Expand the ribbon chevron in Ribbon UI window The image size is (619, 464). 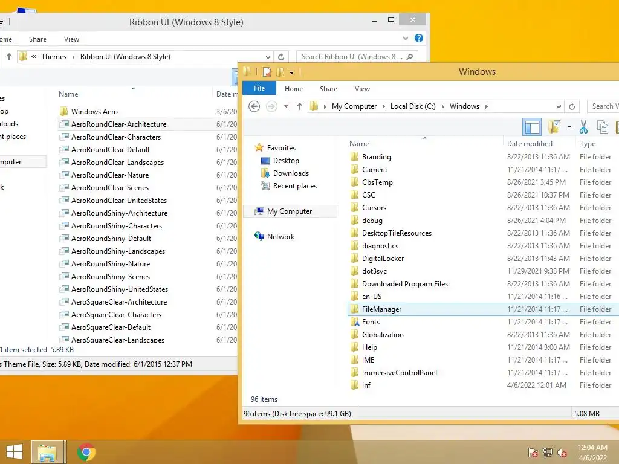point(406,38)
